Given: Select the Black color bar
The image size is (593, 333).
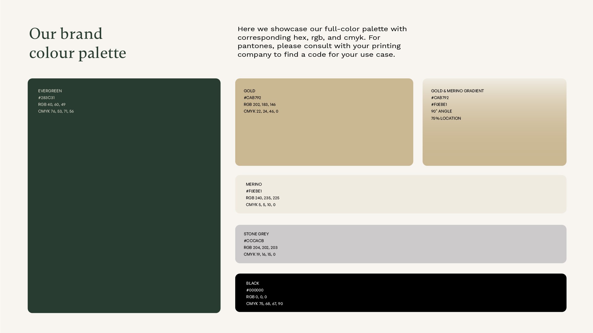Looking at the screenshot, I should (x=401, y=293).
